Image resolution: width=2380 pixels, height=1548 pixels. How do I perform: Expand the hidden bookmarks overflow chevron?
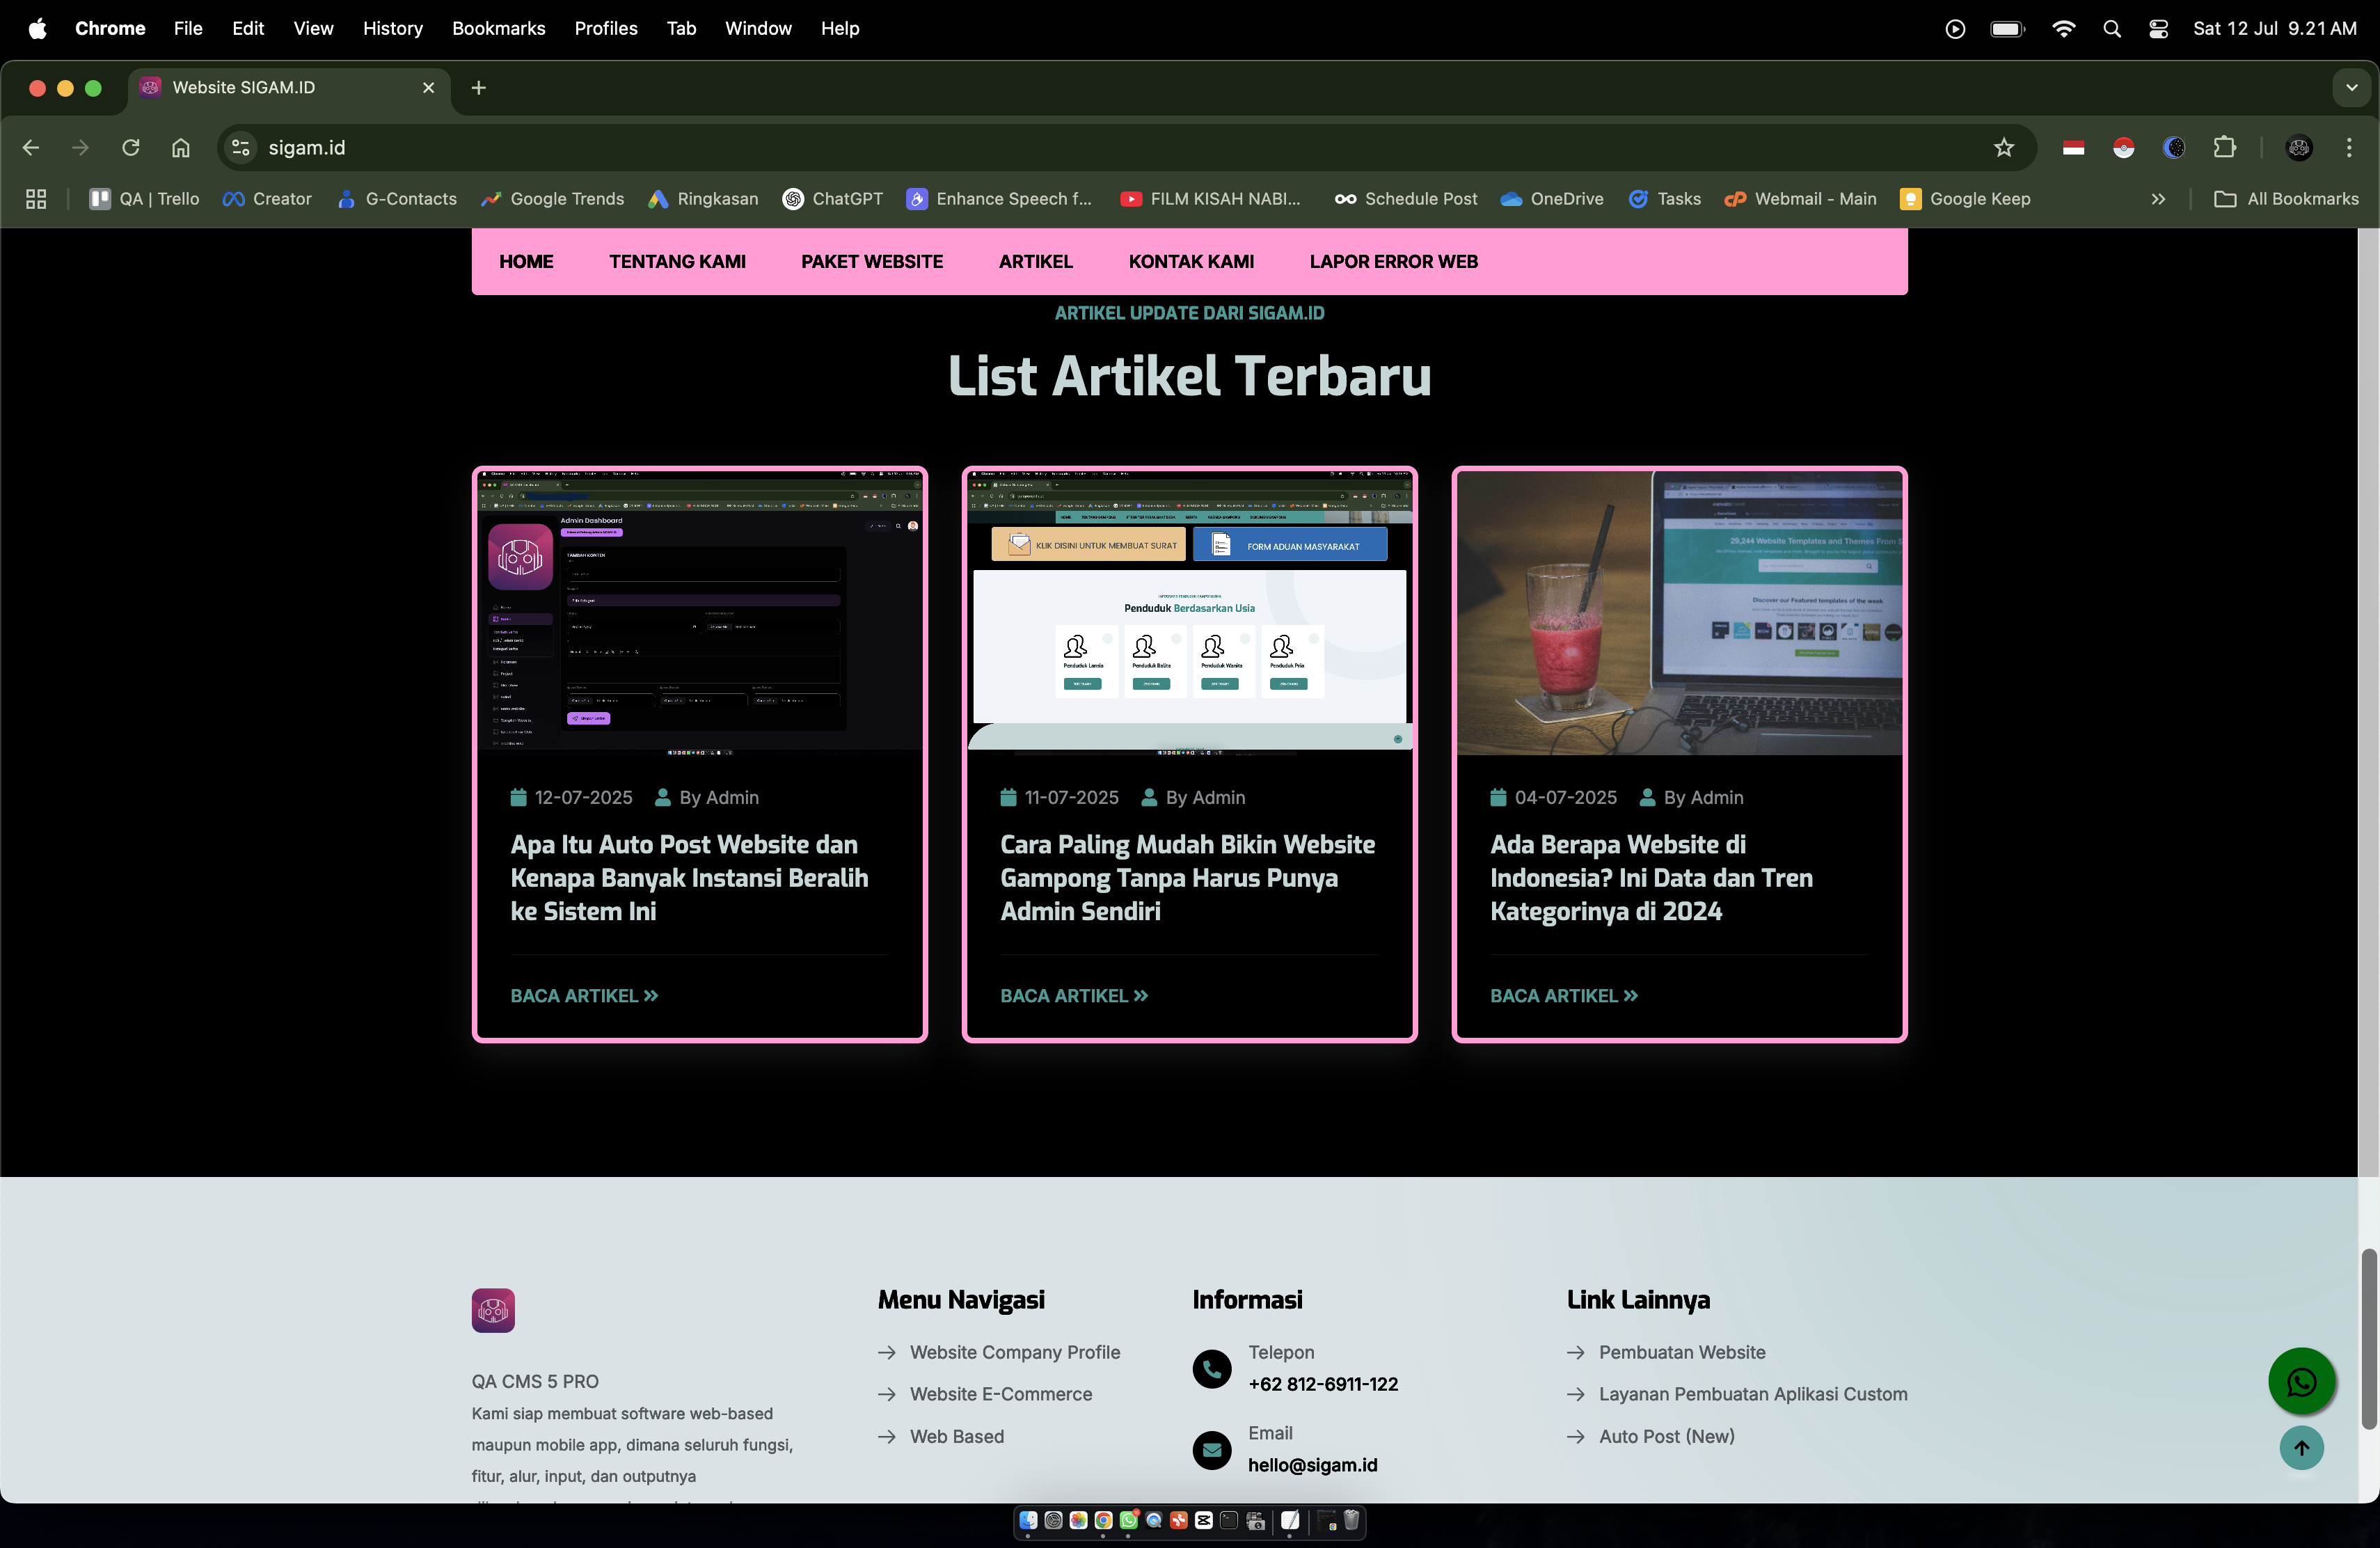(2158, 199)
